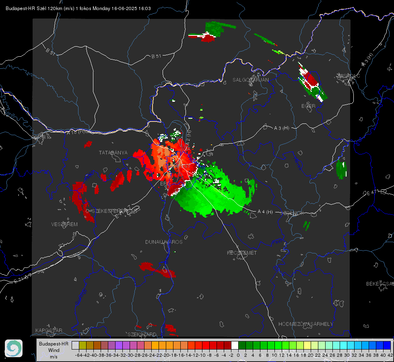Click the blue "Somogy" county label

[x=80, y=297]
